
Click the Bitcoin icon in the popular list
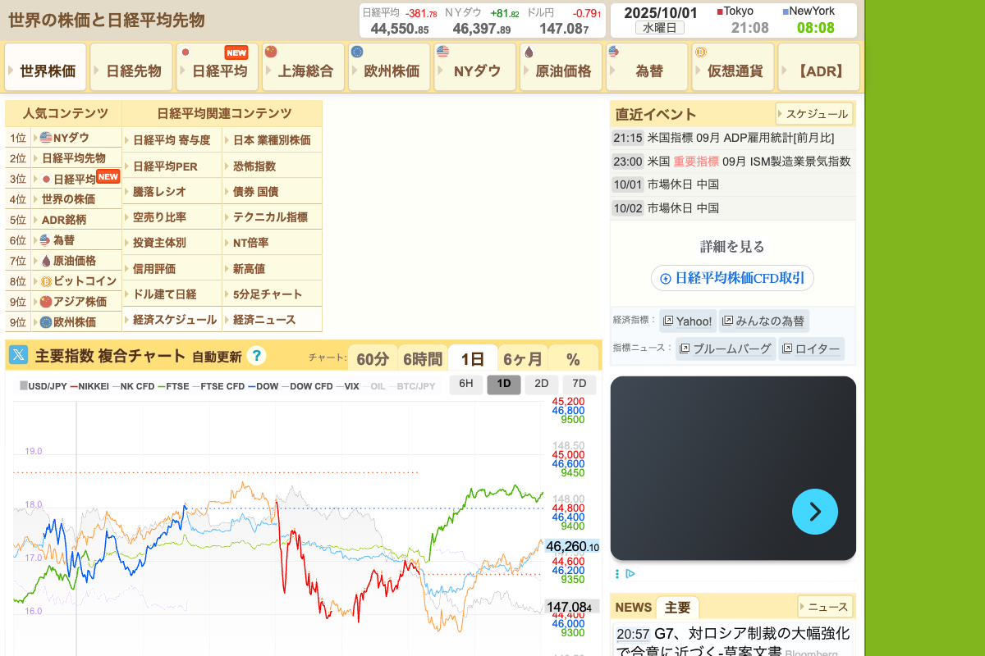click(x=46, y=281)
